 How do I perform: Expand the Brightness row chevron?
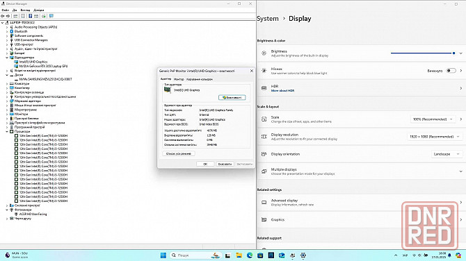(x=460, y=53)
